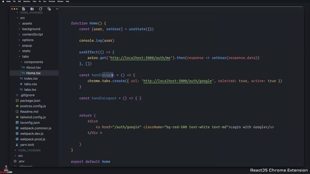The image size is (310, 174).
Task: Expand the static folder arrow
Action: pos(19,51)
